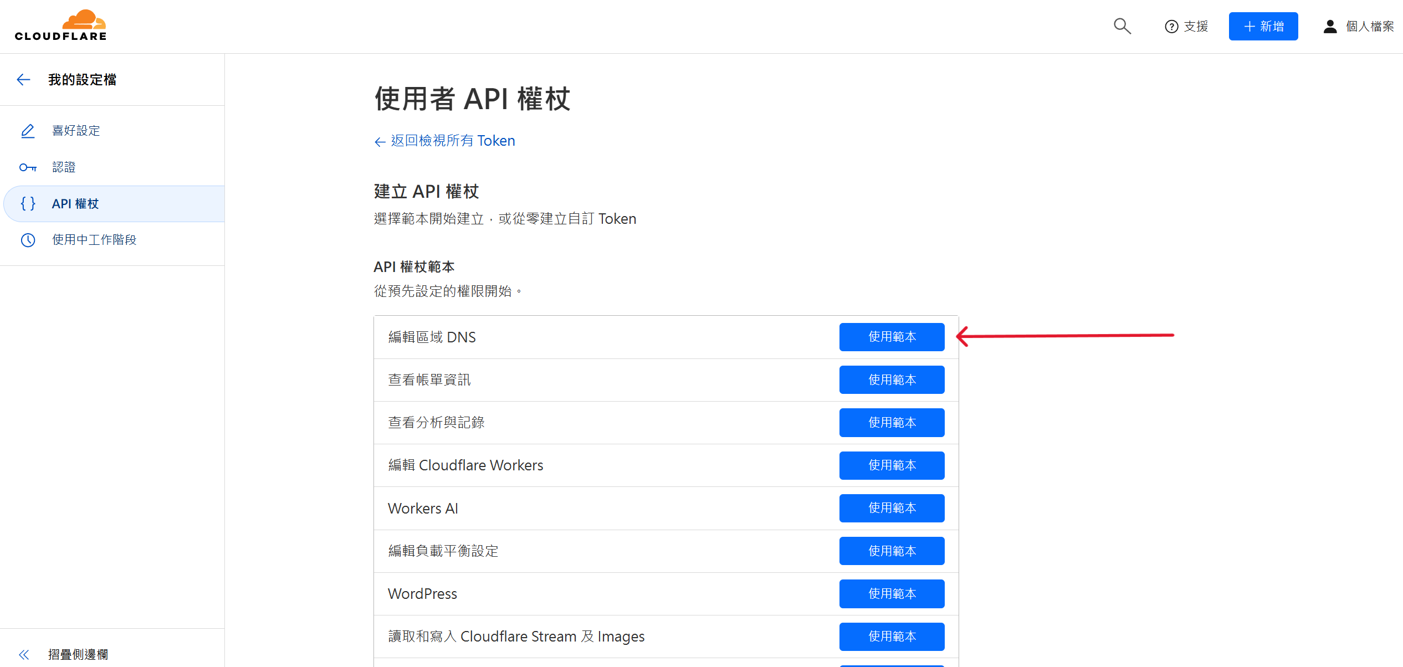Image resolution: width=1403 pixels, height=667 pixels.
Task: Click the 編輯區域 DNS row label
Action: (432, 337)
